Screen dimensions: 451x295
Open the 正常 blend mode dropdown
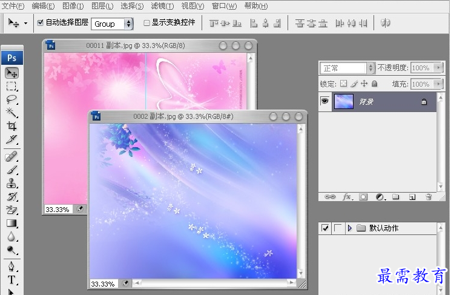(x=370, y=68)
